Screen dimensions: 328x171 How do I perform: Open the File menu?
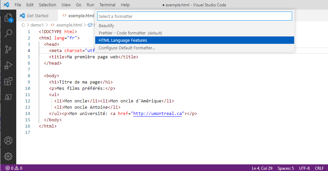click(18, 5)
